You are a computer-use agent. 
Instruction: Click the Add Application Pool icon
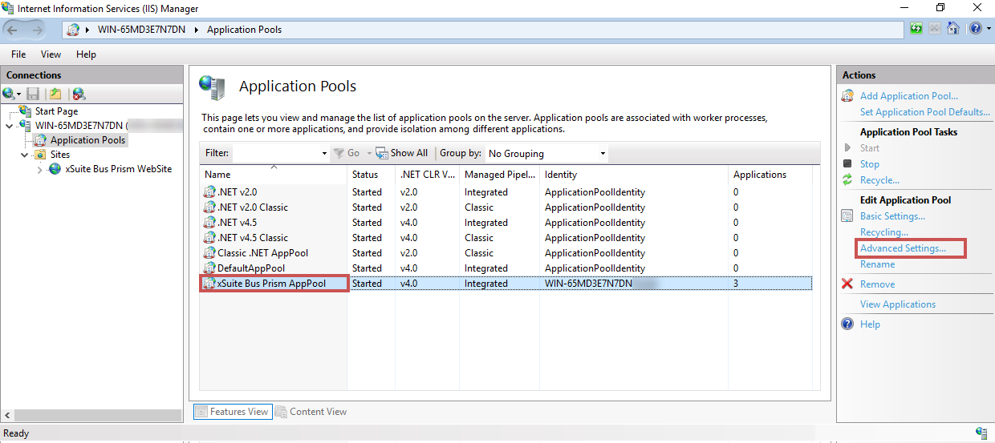pyautogui.click(x=847, y=96)
